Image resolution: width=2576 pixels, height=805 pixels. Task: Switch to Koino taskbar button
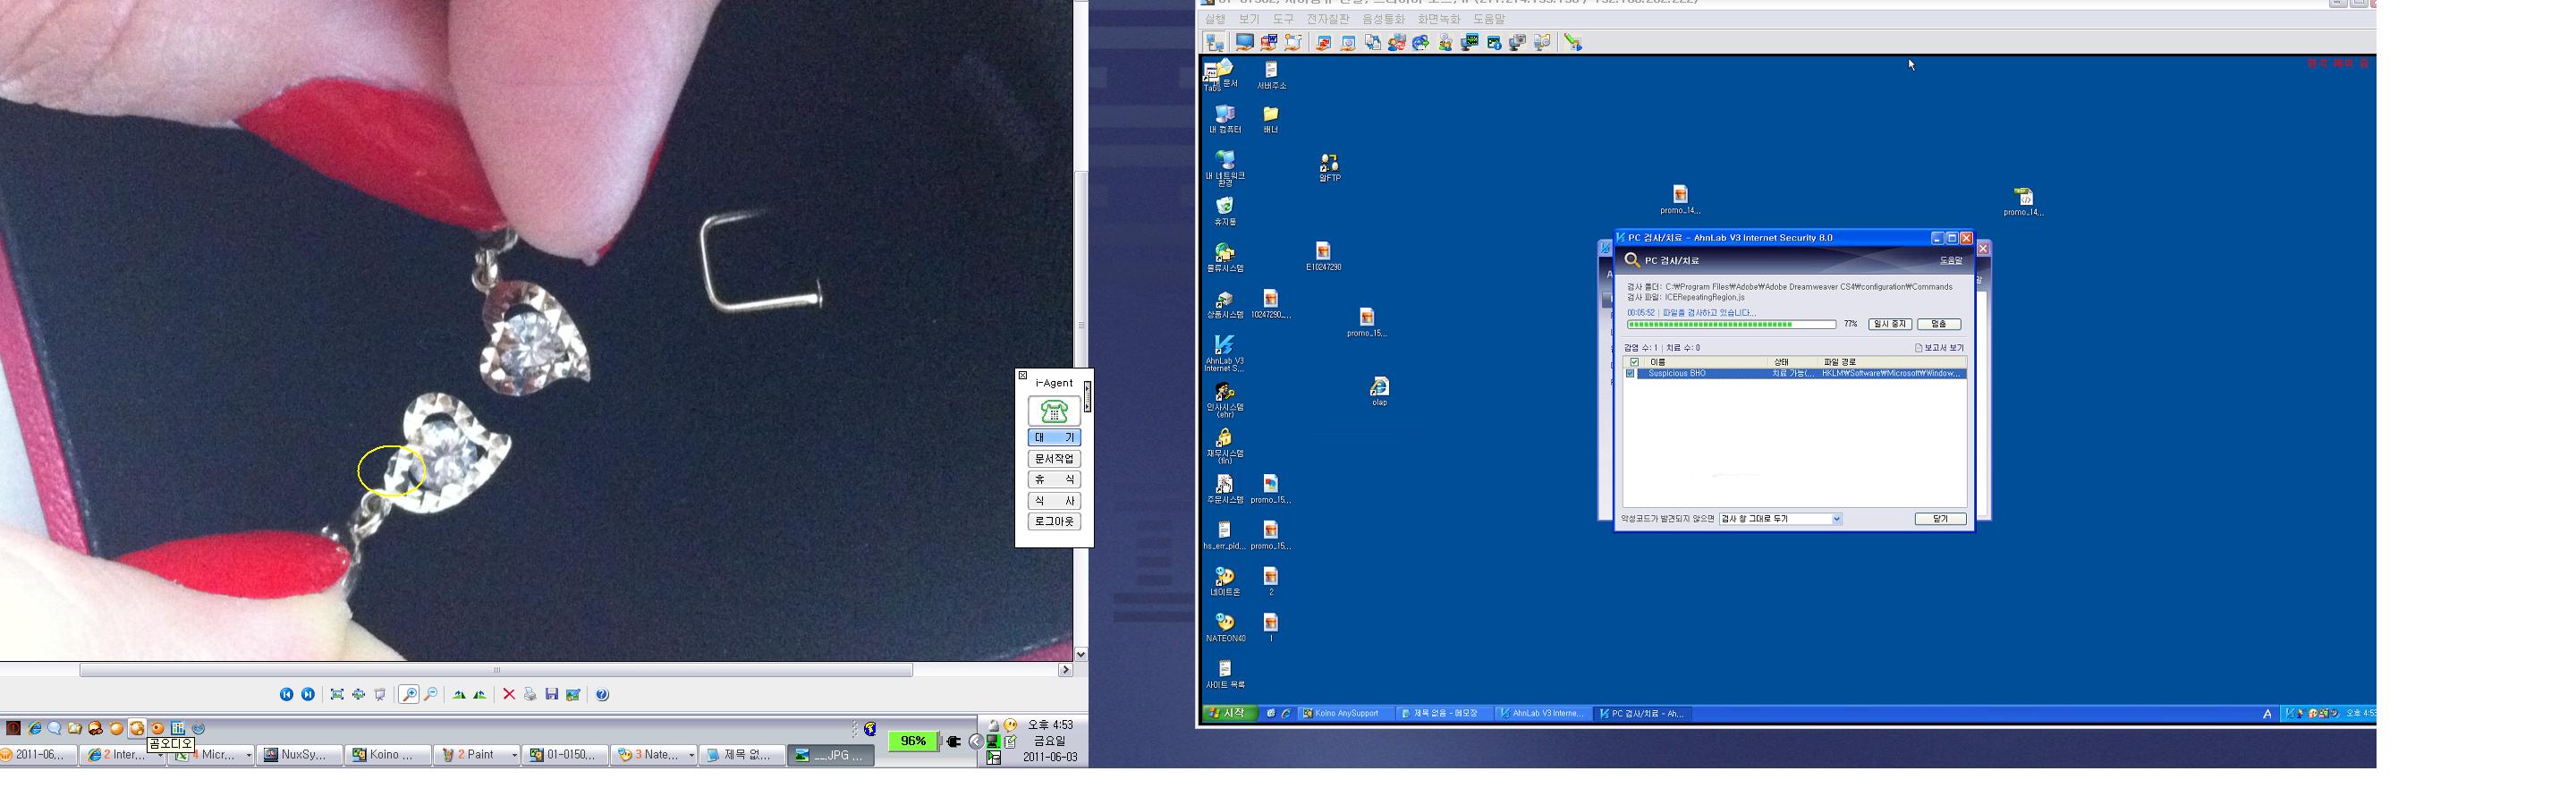tap(389, 755)
